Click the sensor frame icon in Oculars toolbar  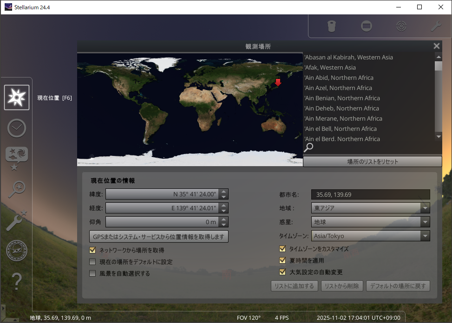[x=367, y=26]
